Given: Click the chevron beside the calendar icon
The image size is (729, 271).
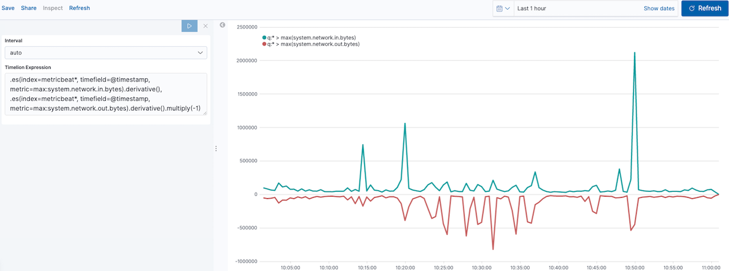Looking at the screenshot, I should coord(508,8).
